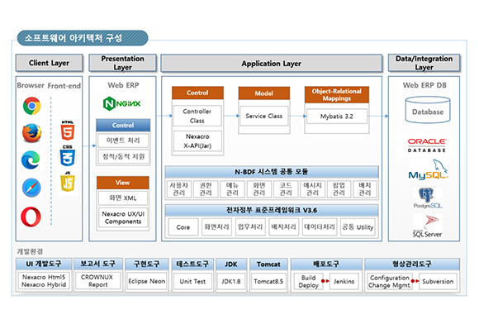Click the 팝업 관리 module box
Screen dimensions: 479x324
point(339,189)
